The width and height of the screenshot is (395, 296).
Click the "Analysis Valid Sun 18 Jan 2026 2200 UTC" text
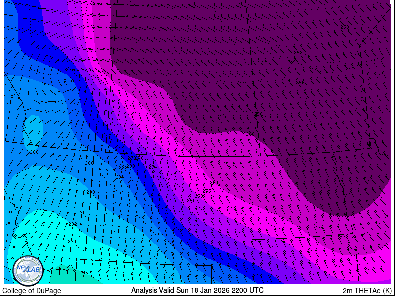coord(197,290)
